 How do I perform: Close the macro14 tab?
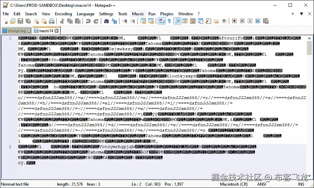[57, 31]
